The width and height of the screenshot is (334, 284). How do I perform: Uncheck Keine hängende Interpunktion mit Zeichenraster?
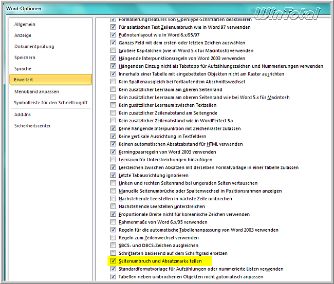tap(113, 128)
